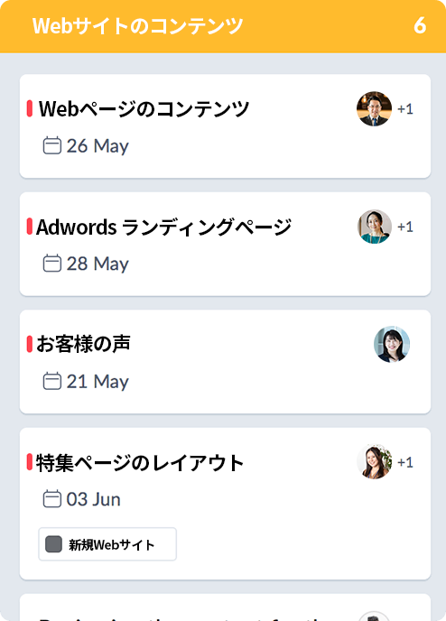446x621 pixels.
Task: Show extra +1 assignee on Adwords card
Action: [x=405, y=227]
